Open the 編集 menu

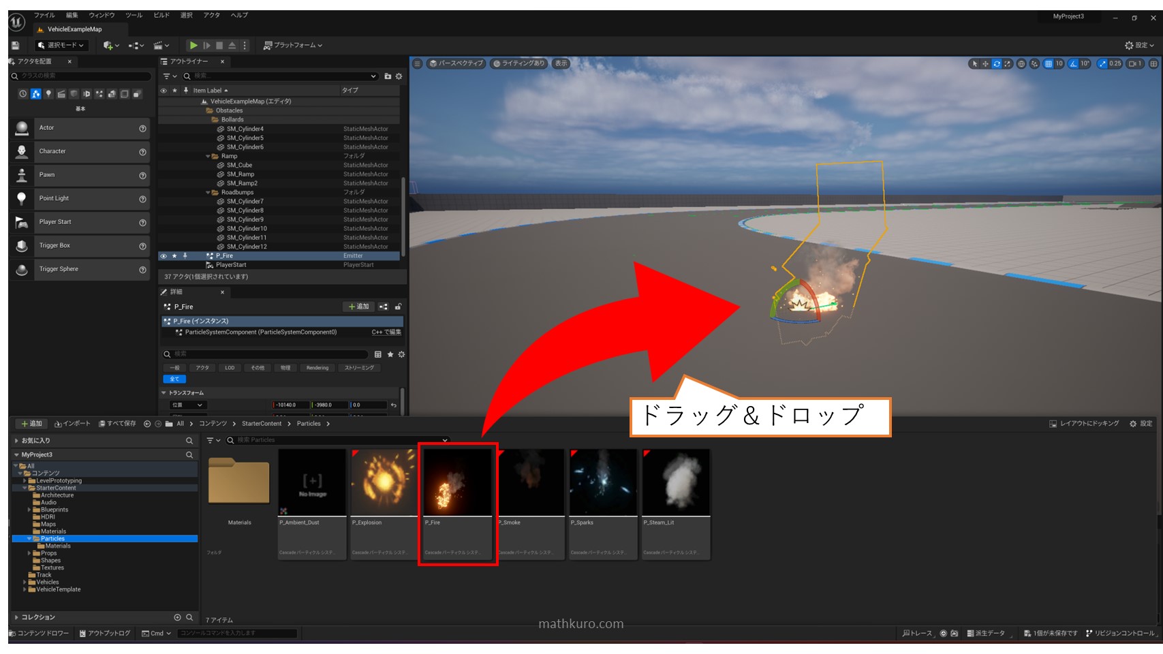[72, 15]
